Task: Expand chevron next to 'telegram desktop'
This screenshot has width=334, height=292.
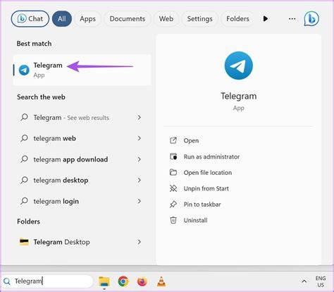Action: [140, 180]
